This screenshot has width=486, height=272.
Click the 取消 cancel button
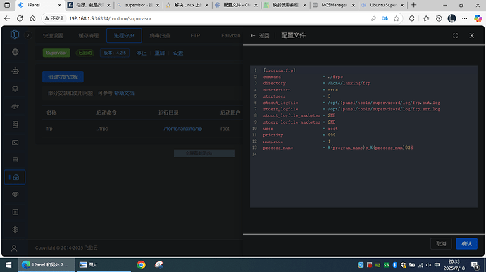pyautogui.click(x=441, y=244)
